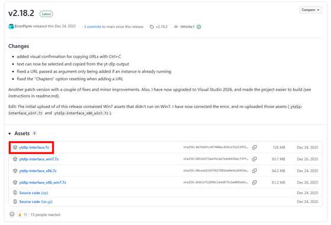The width and height of the screenshot is (331, 225).
Task: Click zip file icon beside Source code (zip)
Action: [x=15, y=193]
